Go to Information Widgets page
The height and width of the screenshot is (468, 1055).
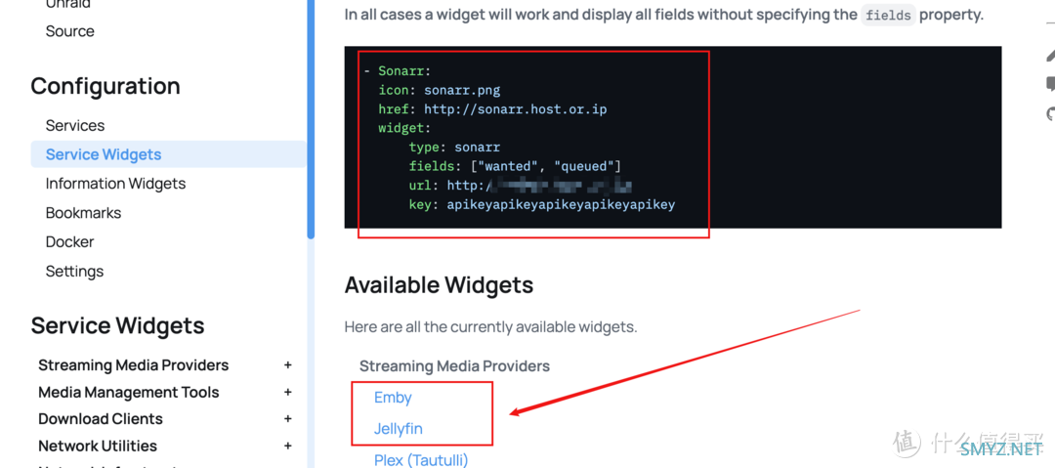[115, 183]
